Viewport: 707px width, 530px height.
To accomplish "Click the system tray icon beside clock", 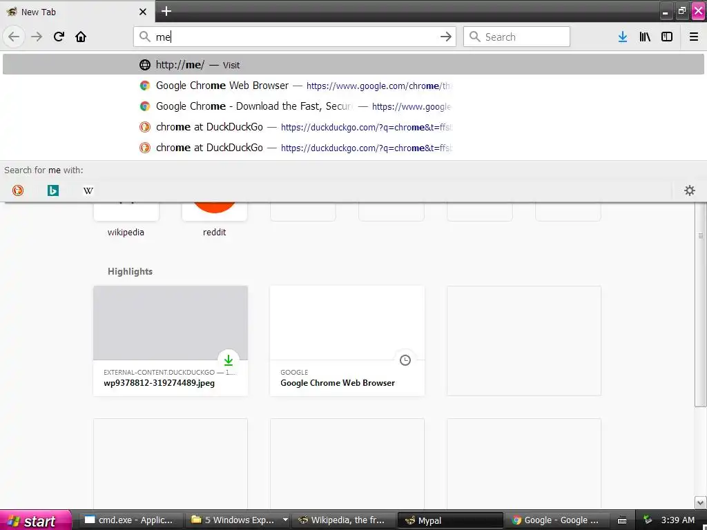I will (x=648, y=520).
